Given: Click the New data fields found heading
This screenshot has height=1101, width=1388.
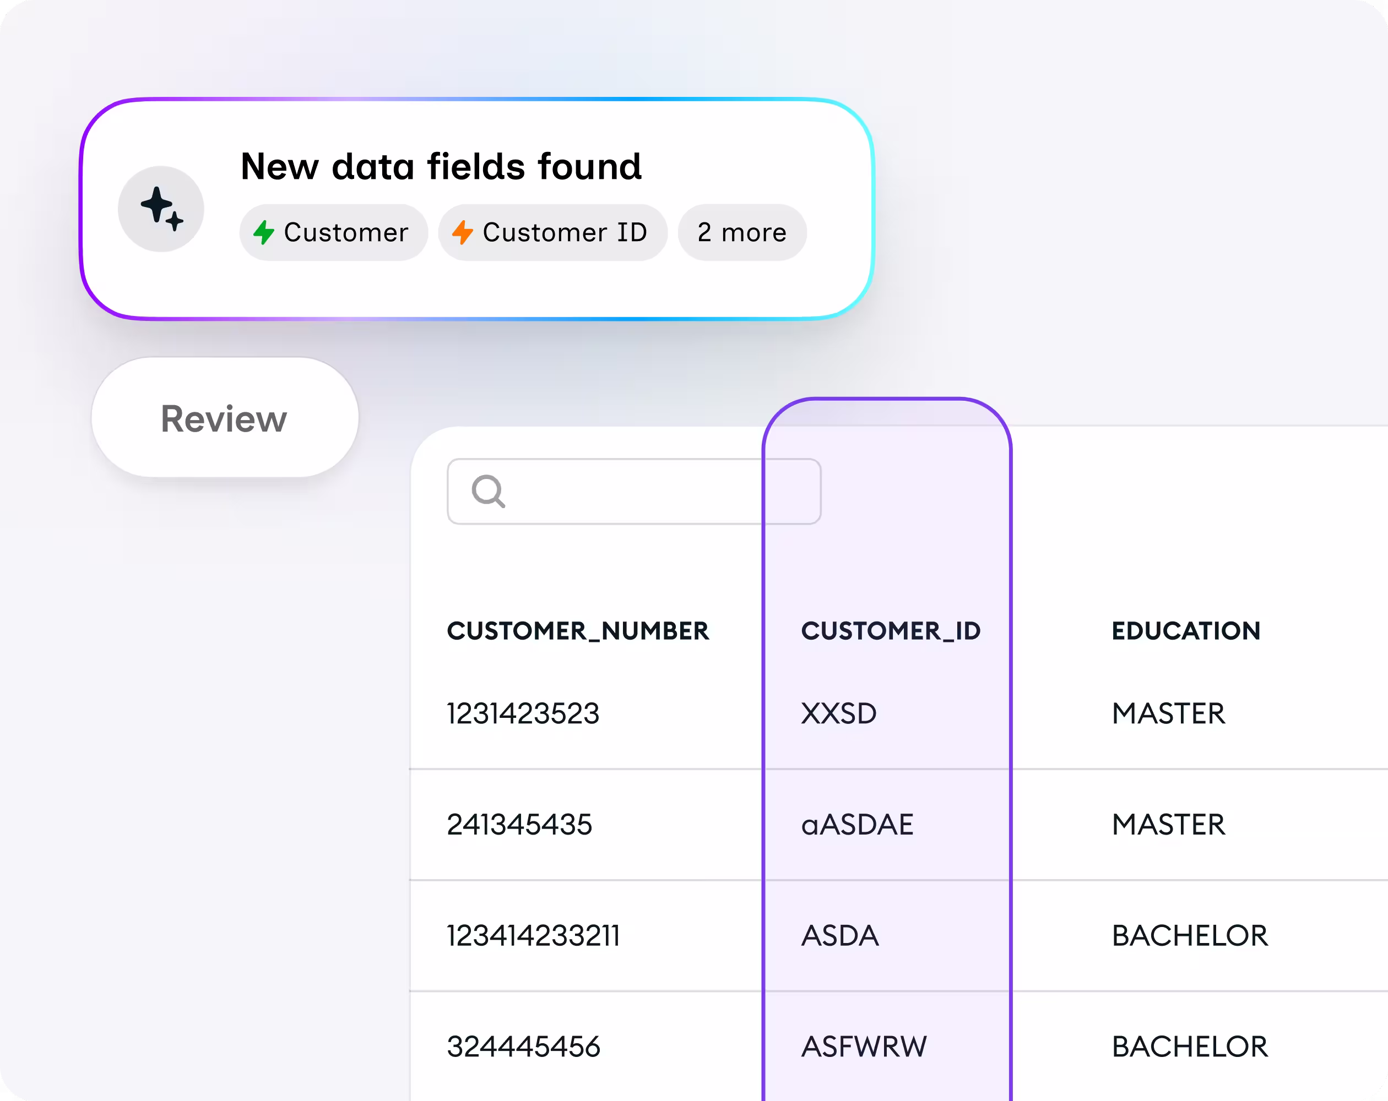Looking at the screenshot, I should (441, 166).
